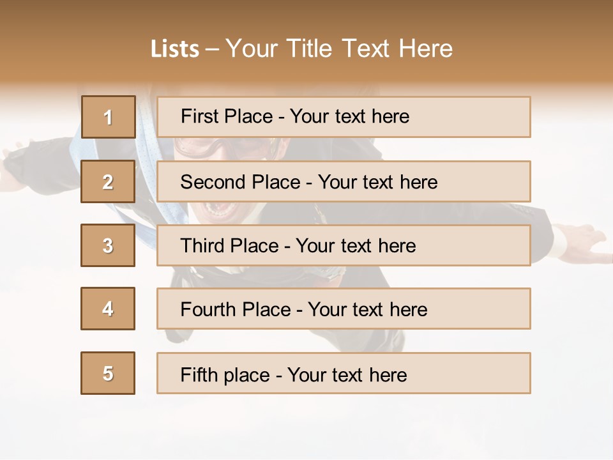Image resolution: width=613 pixels, height=460 pixels.
Task: Click the bold word Lists in title
Action: click(x=175, y=49)
